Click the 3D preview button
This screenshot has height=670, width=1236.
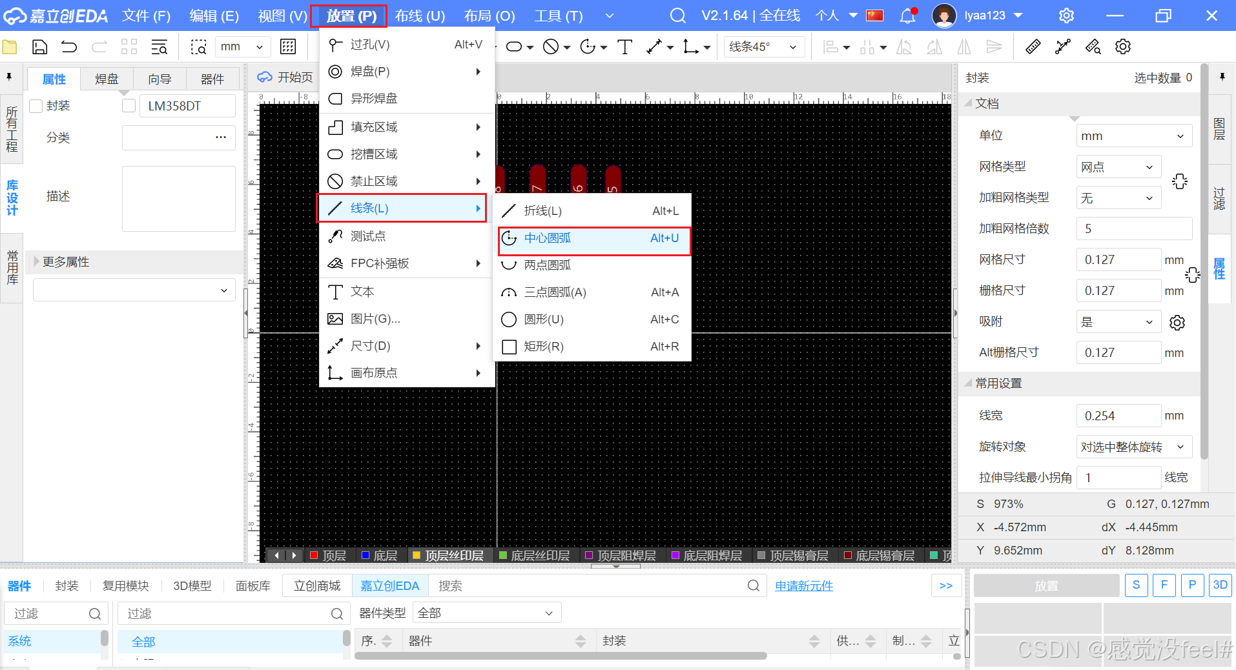tap(1220, 585)
